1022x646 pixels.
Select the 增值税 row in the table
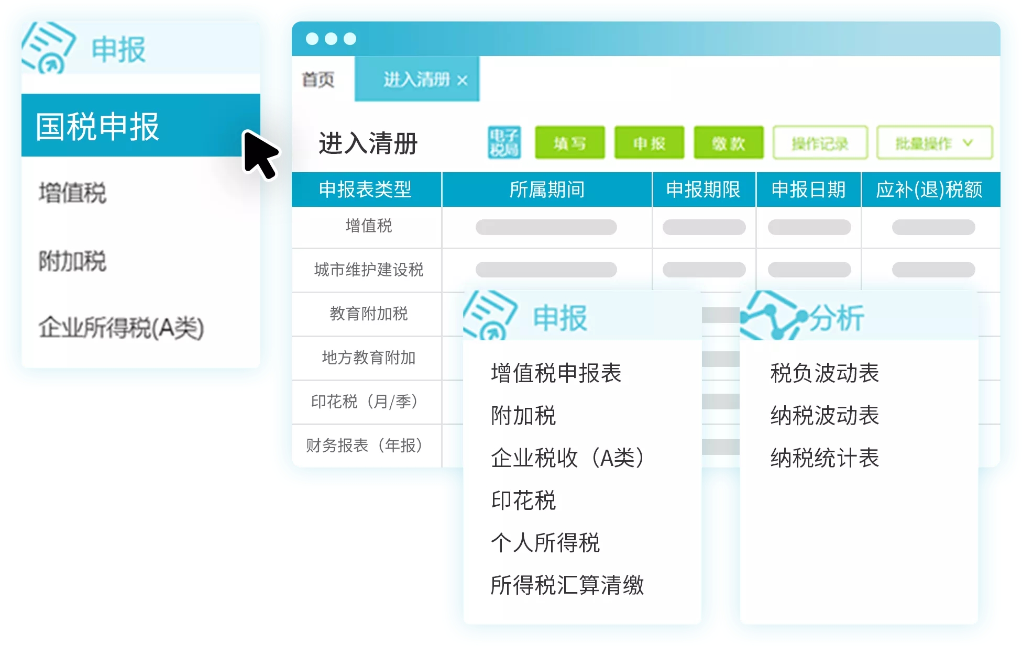point(645,227)
